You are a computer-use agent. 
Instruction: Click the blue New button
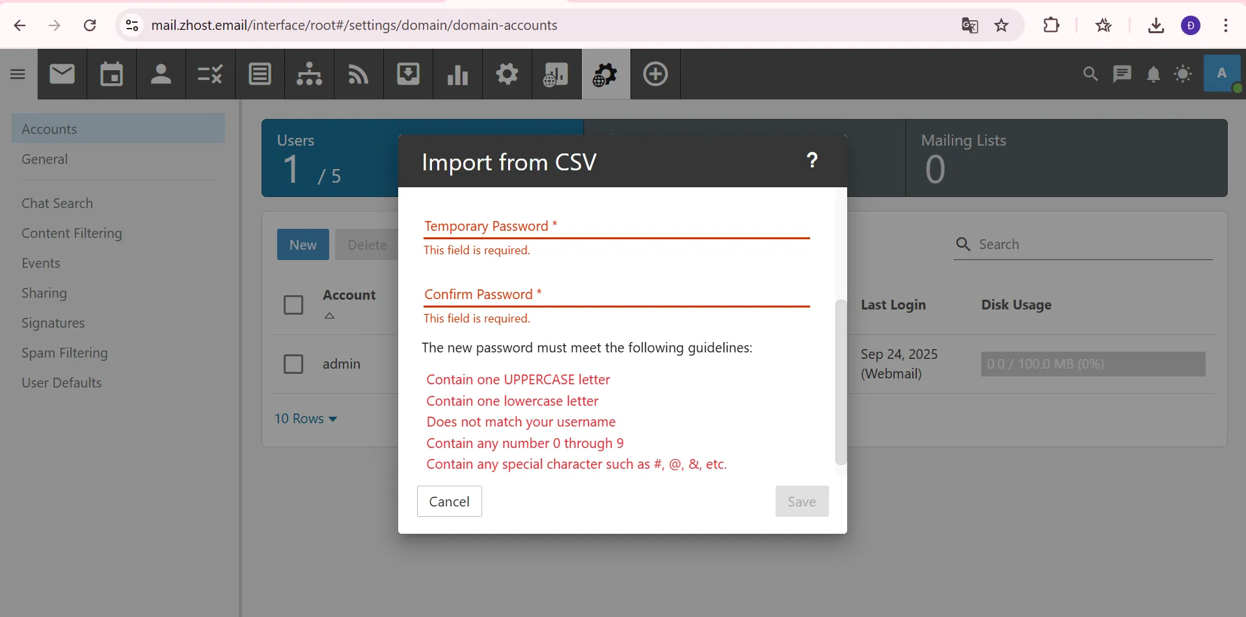tap(303, 244)
